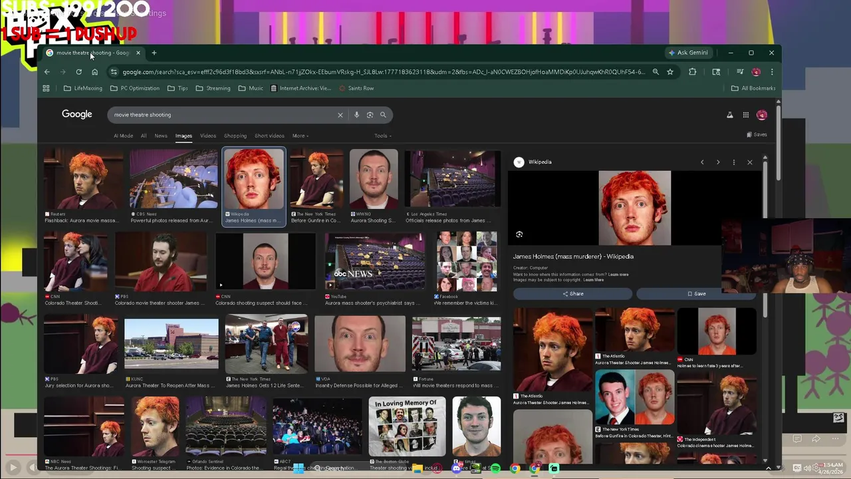Click inside the Google search input field

coord(223,114)
